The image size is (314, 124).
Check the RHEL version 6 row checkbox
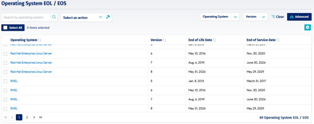click(6, 90)
